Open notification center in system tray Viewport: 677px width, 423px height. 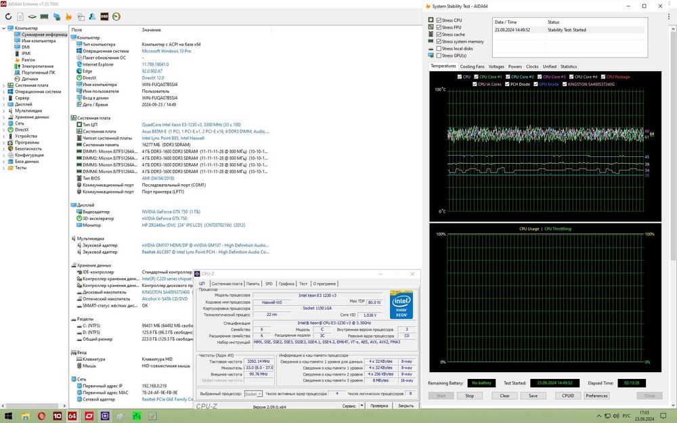pos(663,416)
